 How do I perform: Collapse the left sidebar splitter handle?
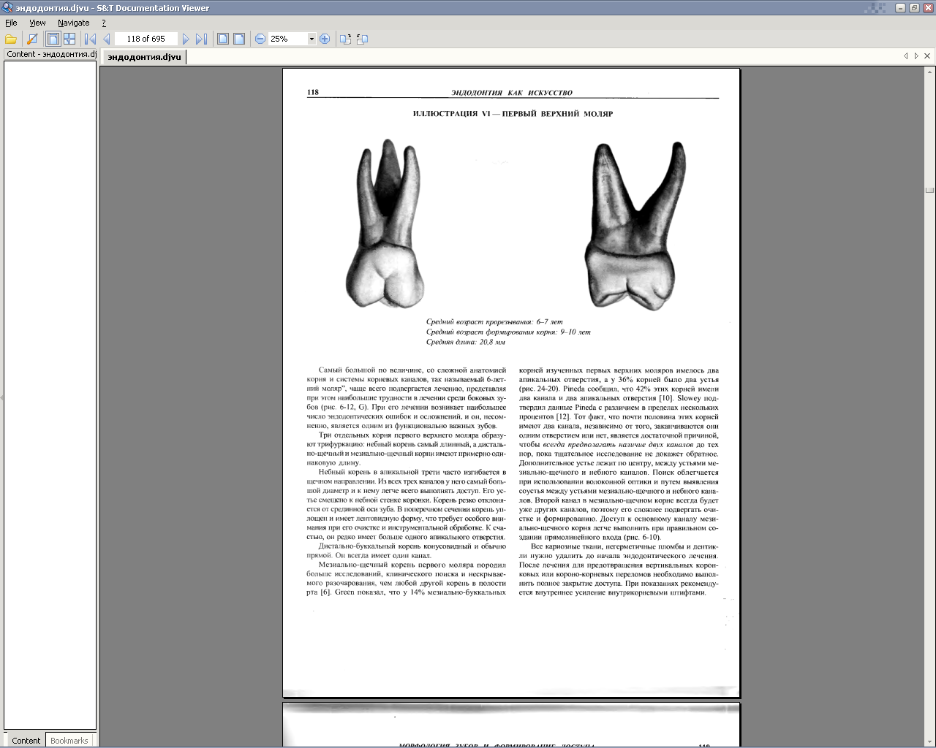1,397
